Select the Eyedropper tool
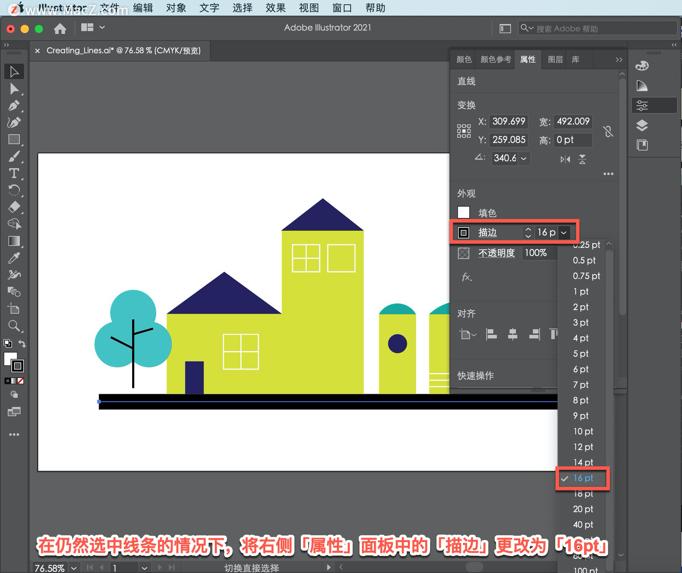The image size is (682, 573). click(14, 258)
